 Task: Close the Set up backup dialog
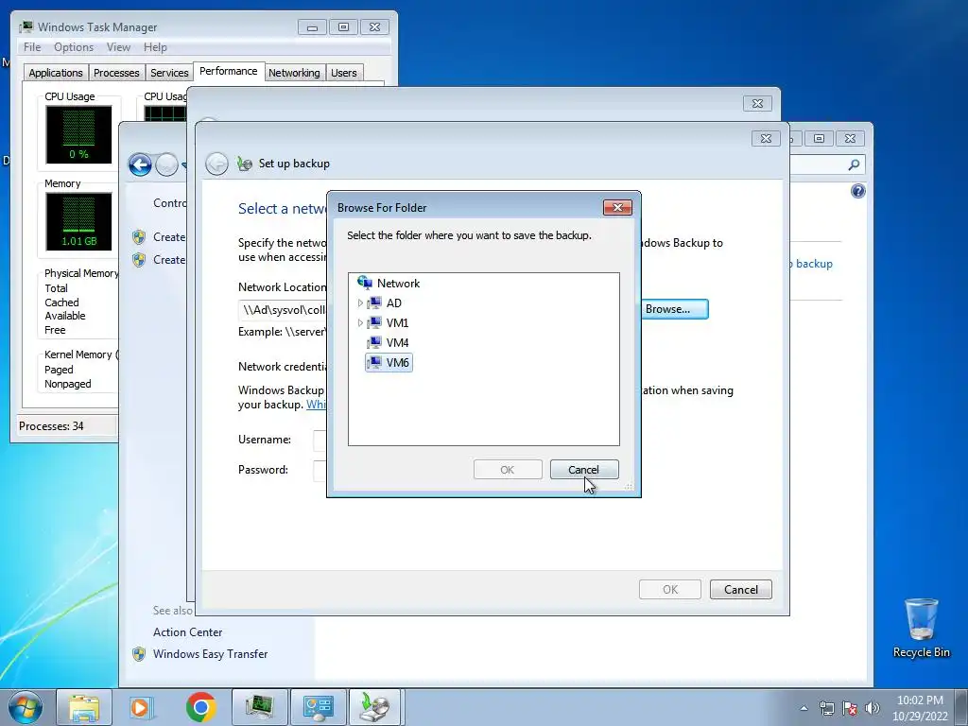pyautogui.click(x=766, y=138)
